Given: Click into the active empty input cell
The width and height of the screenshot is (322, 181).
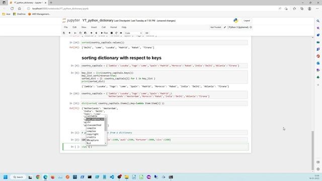Looking at the screenshot, I should (x=165, y=147).
